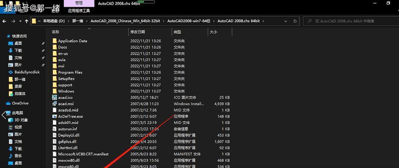Select msvcm80.dll file name

[69, 160]
